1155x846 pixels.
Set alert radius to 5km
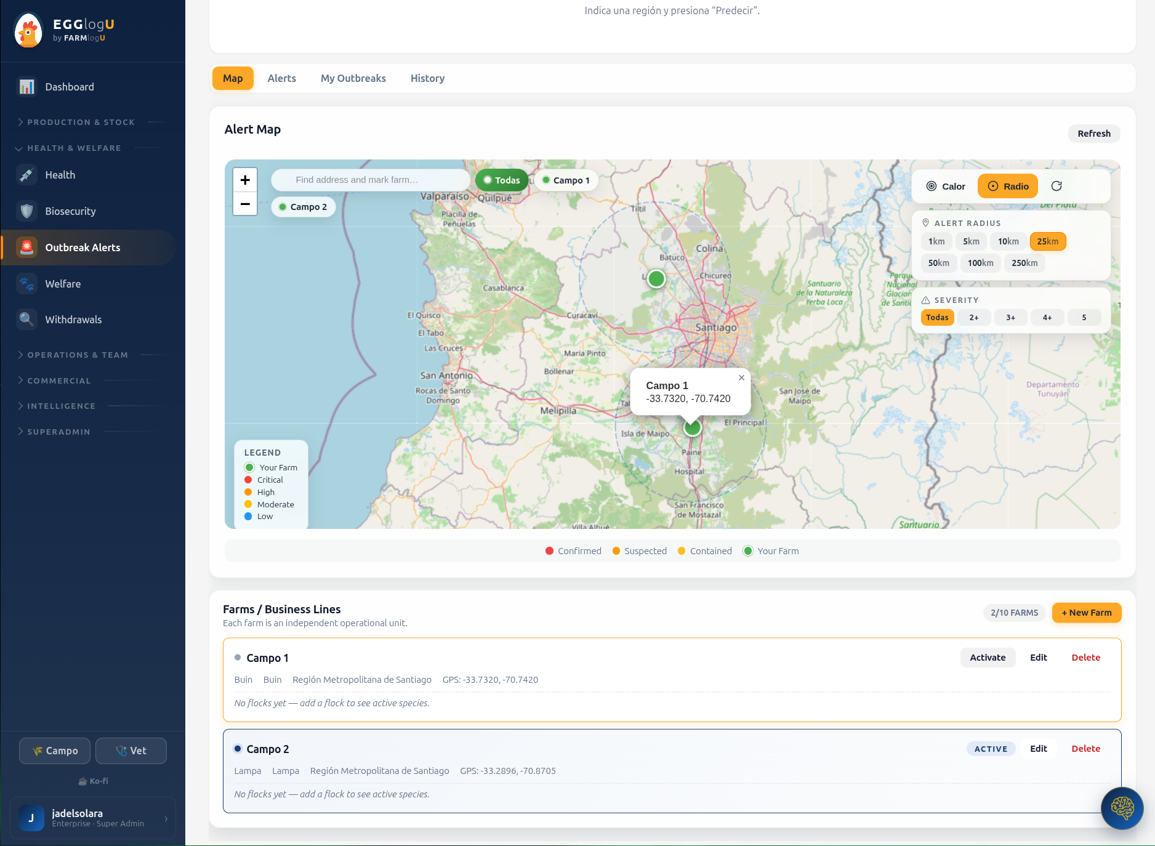point(971,241)
